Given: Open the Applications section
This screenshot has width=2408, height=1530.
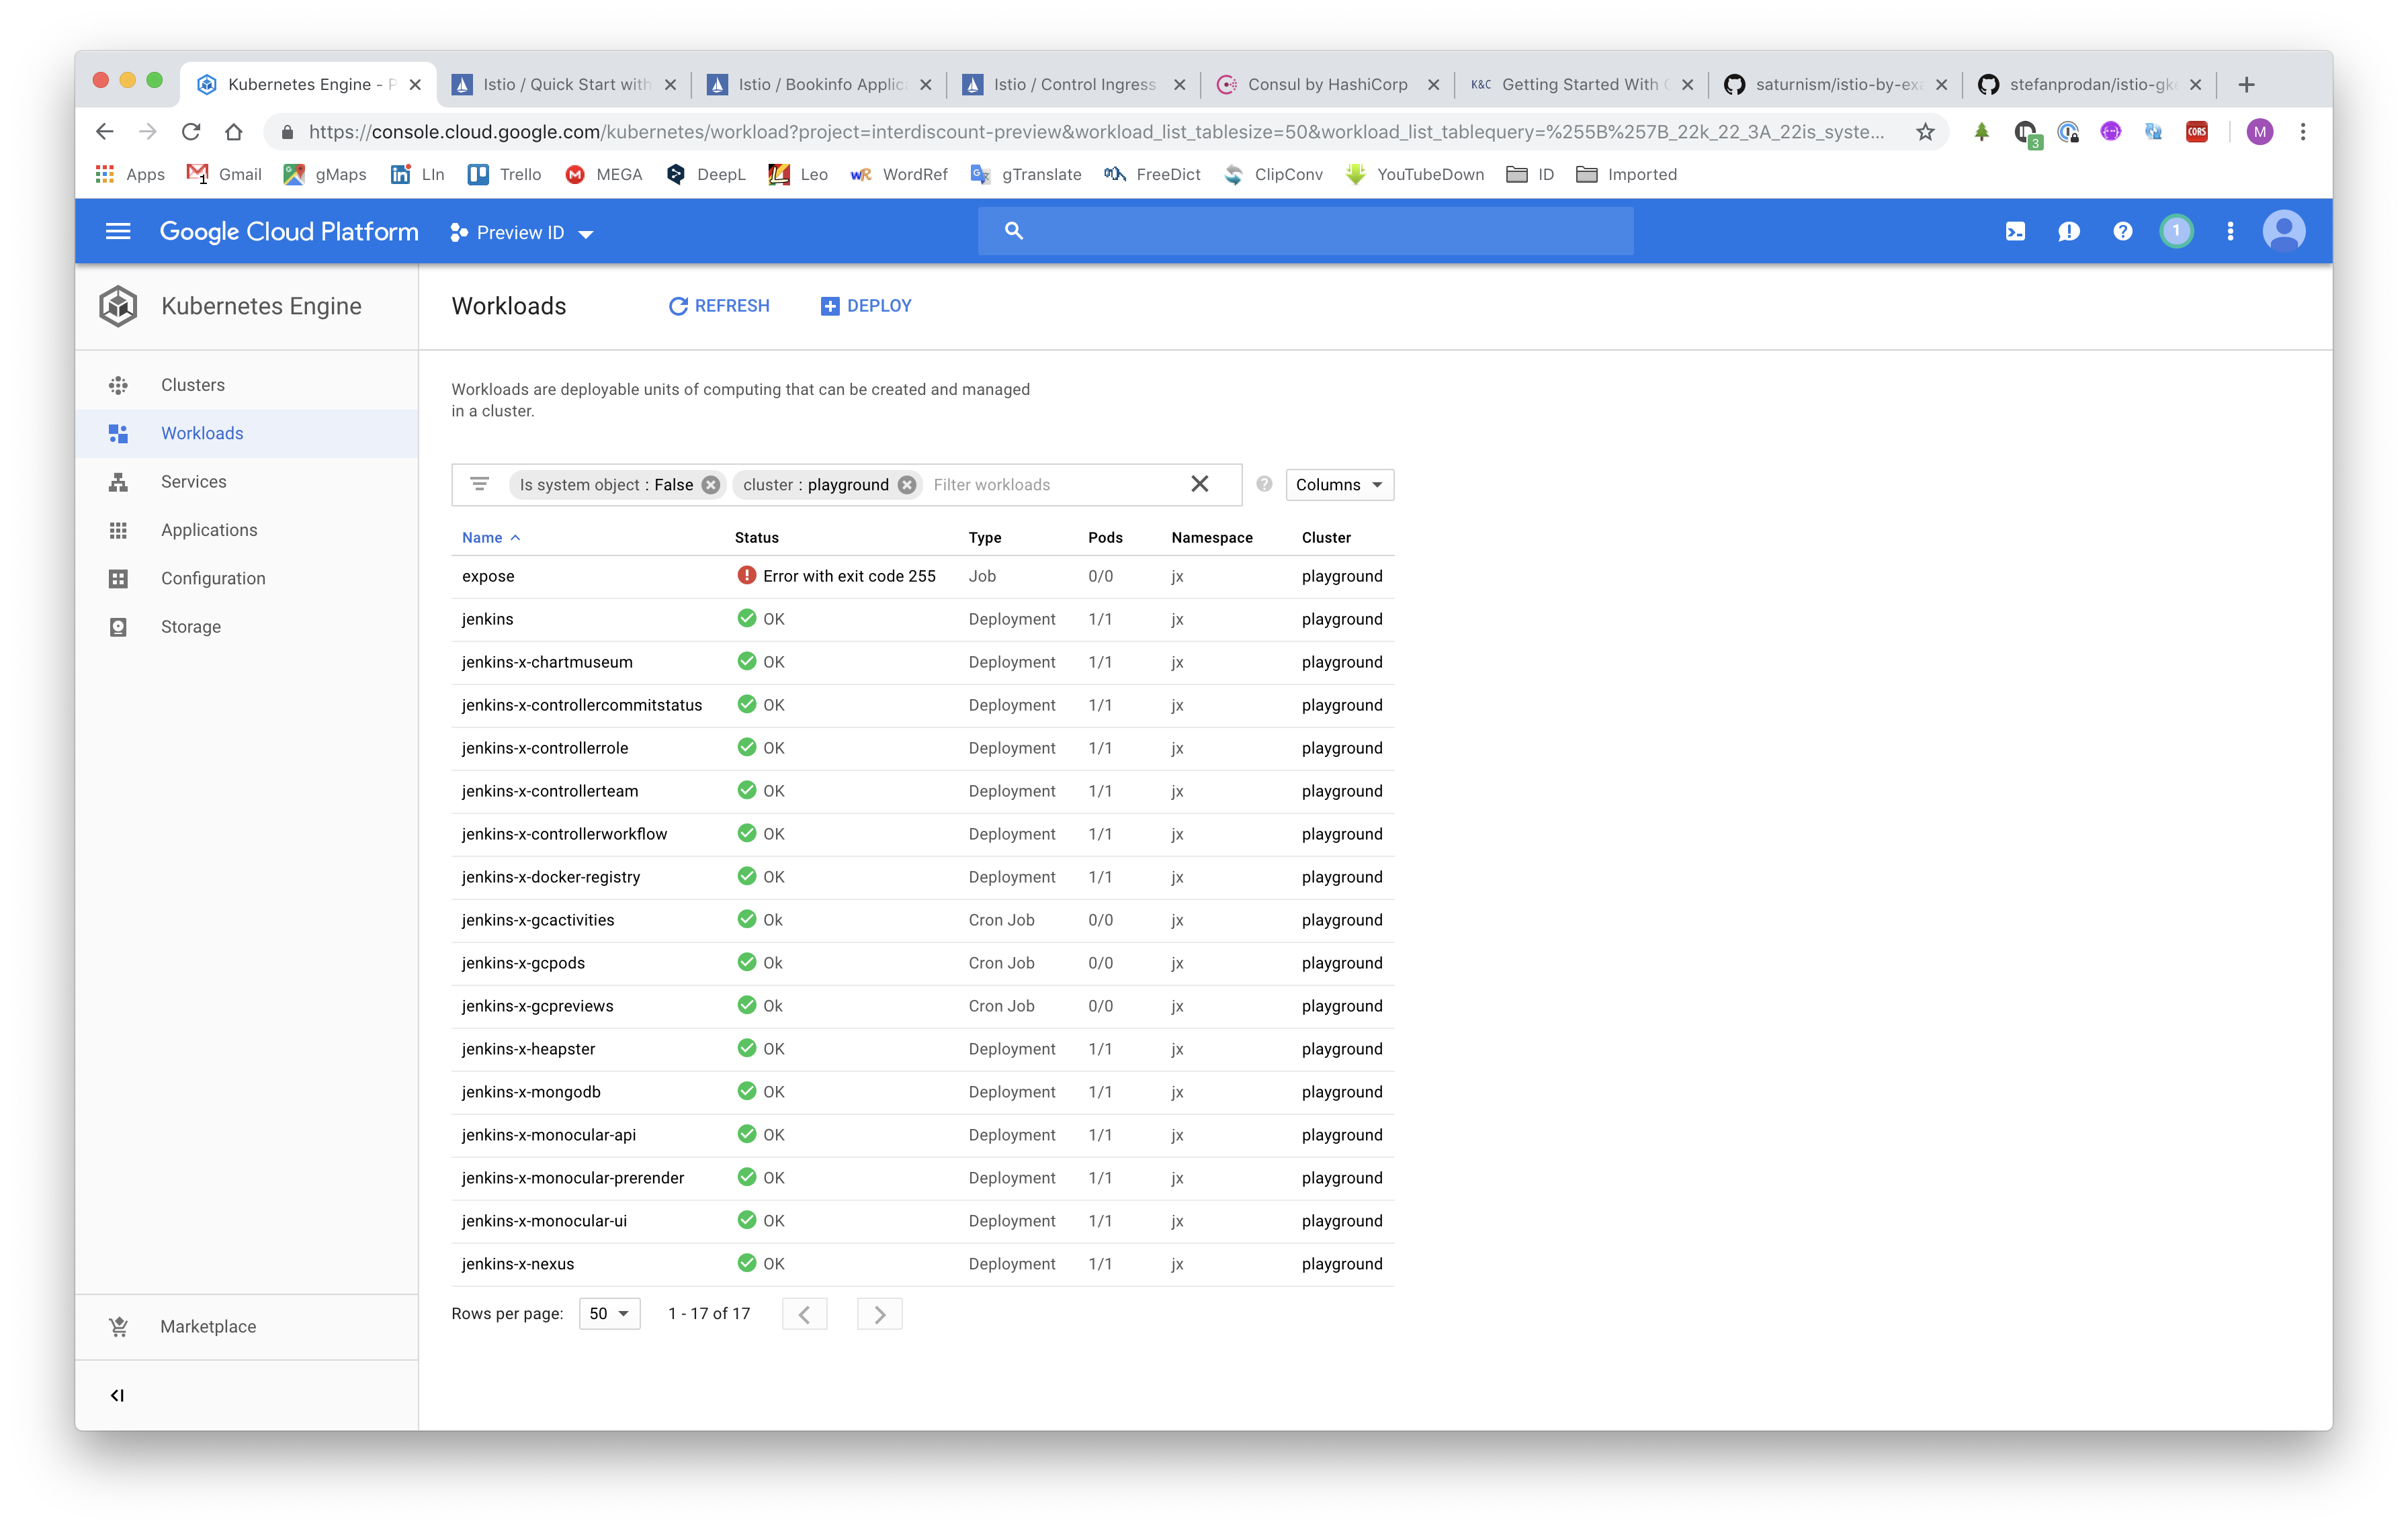Looking at the screenshot, I should click(x=208, y=530).
